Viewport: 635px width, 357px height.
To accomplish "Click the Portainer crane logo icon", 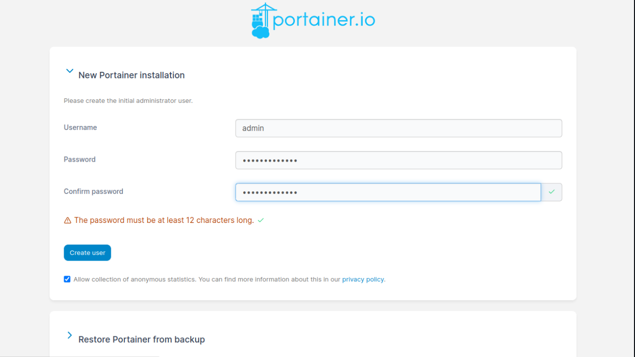I will [261, 21].
